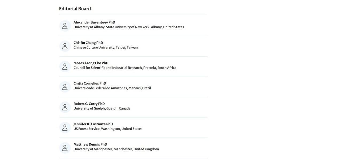The width and height of the screenshot is (342, 161).
Task: Click Robert C. Corry's avatar icon
Action: click(x=65, y=107)
